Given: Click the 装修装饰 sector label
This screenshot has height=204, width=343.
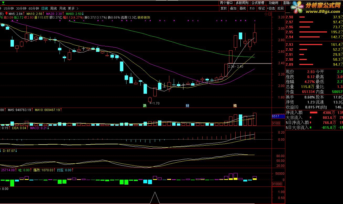Looking at the screenshot, I should (x=144, y=18).
